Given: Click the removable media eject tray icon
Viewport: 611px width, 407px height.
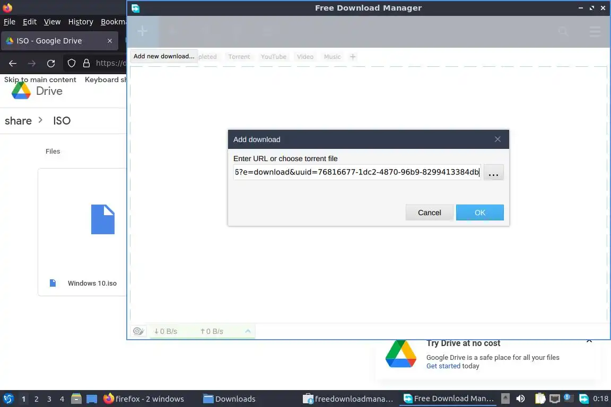Looking at the screenshot, I should point(505,399).
